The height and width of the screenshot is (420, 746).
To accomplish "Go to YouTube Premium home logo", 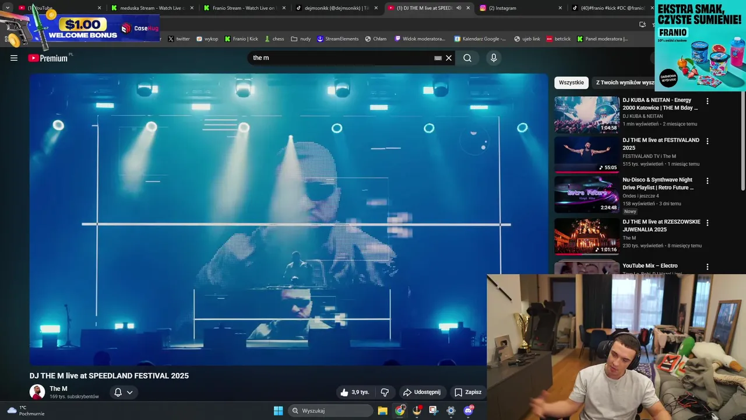I will coord(48,58).
